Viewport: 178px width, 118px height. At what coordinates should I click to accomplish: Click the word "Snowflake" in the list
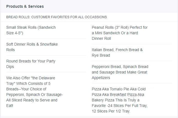49,44
